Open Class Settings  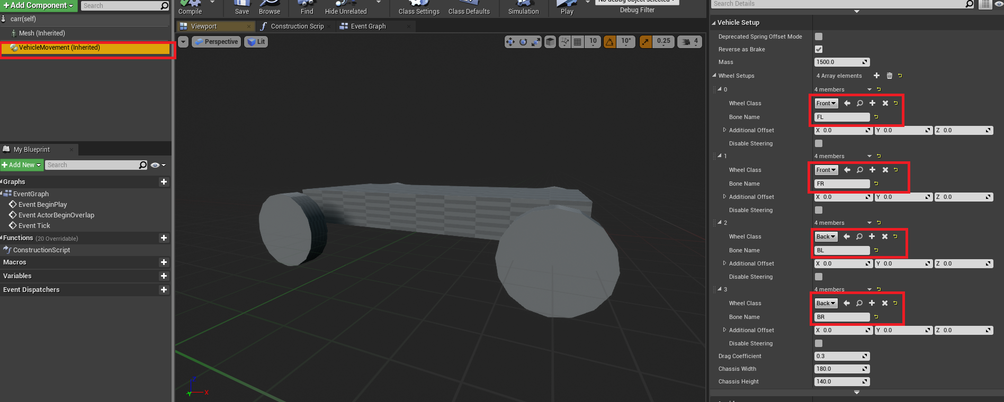(419, 8)
